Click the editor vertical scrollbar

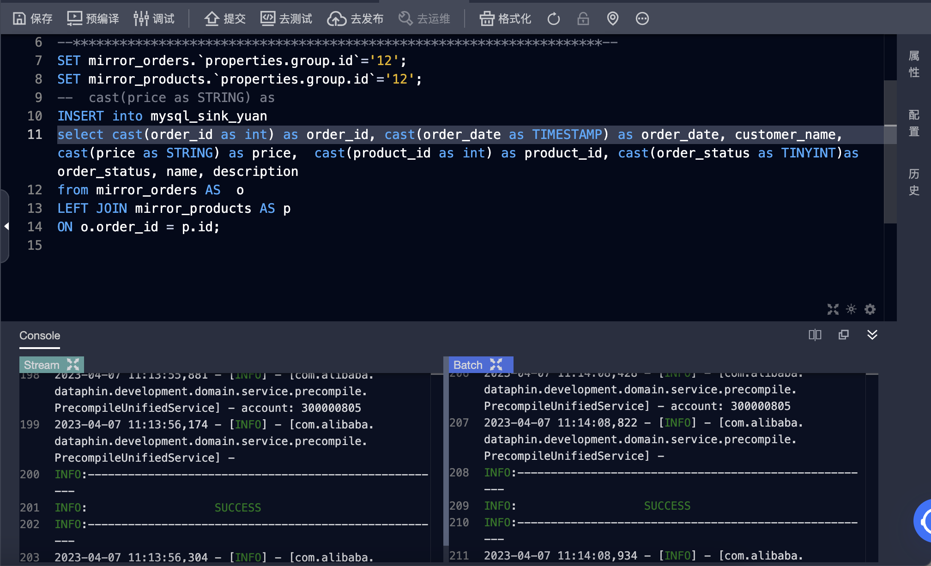(x=890, y=152)
